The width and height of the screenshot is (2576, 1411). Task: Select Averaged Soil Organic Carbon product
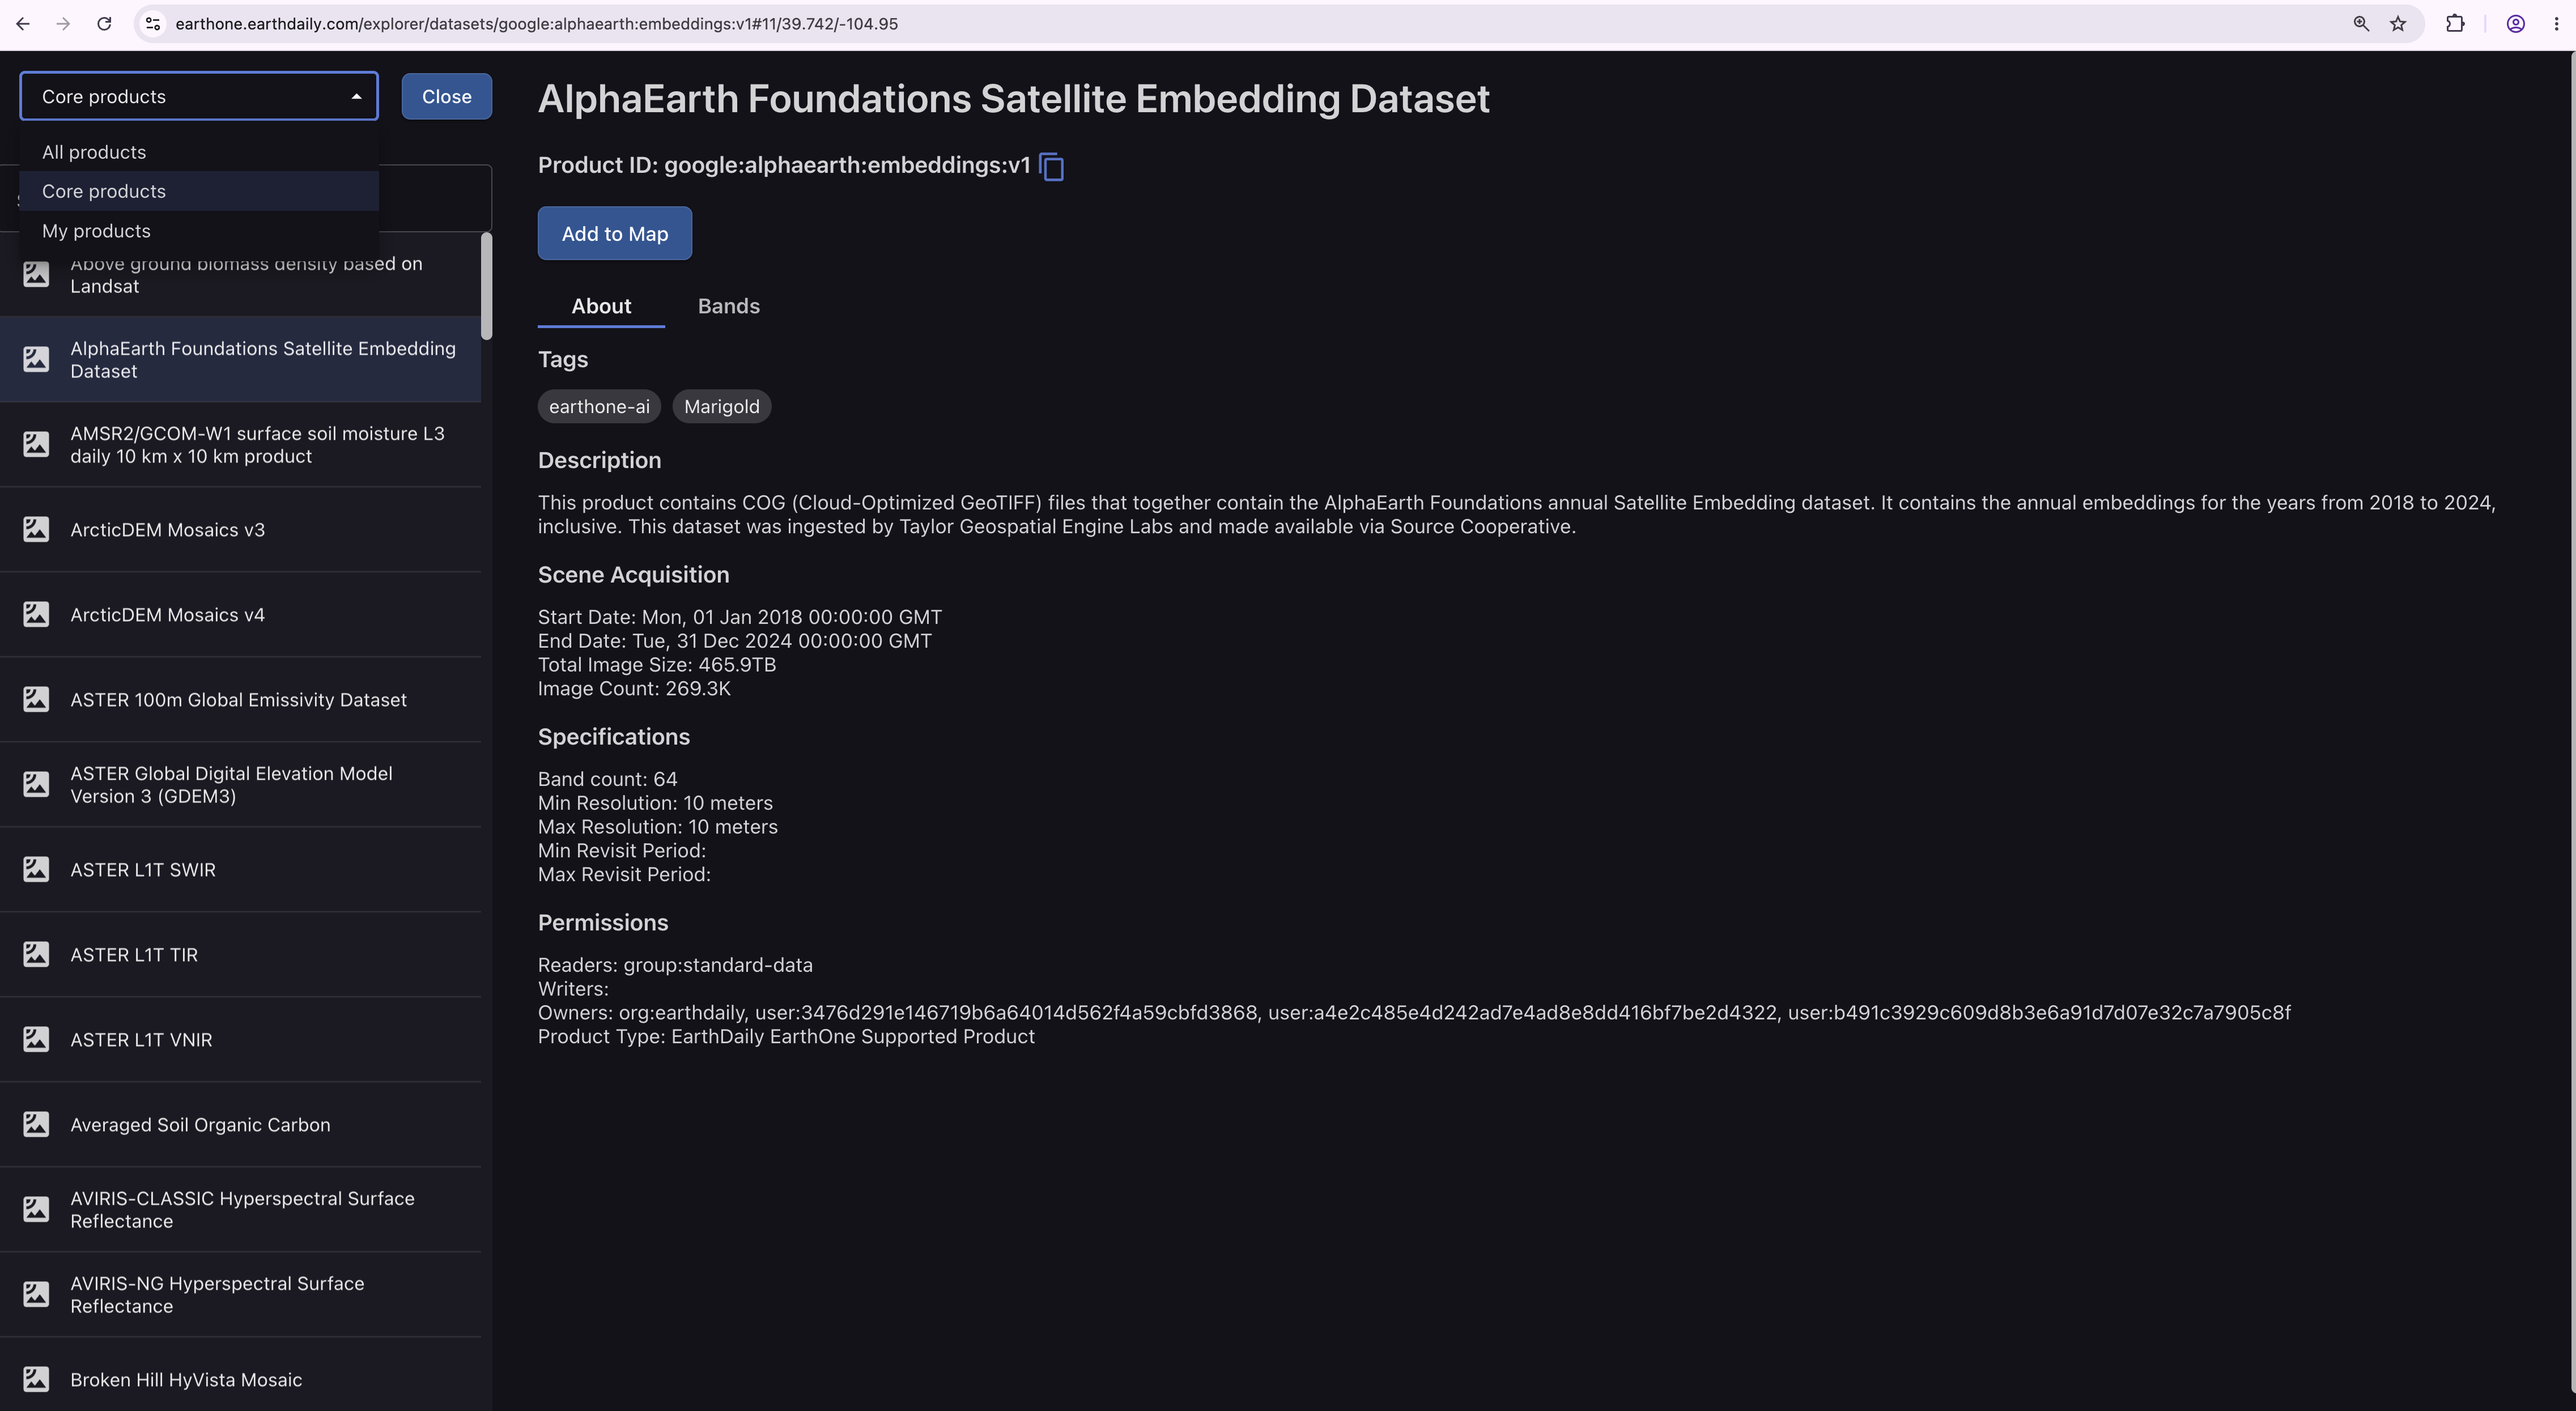point(240,1124)
